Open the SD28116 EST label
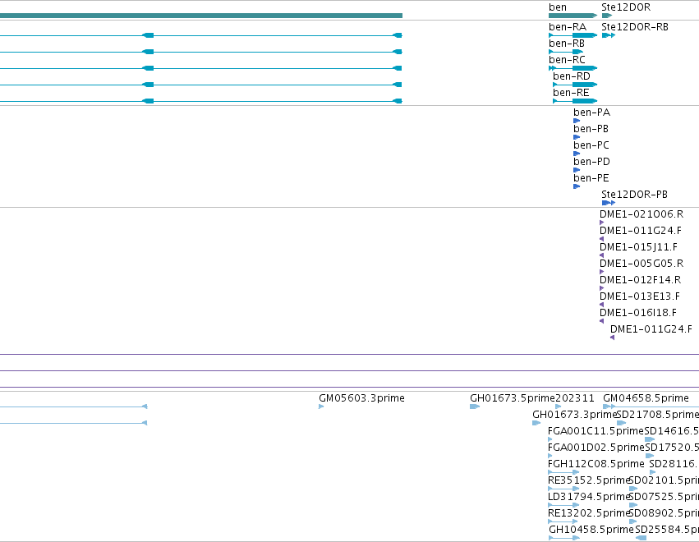 674,464
